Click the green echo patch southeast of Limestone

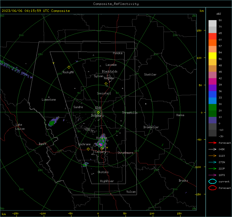[x=52, y=123]
